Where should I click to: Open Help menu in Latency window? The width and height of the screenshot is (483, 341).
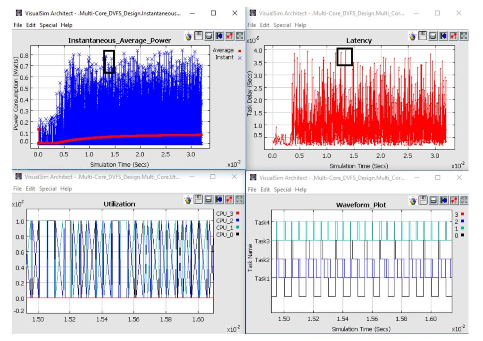pyautogui.click(x=300, y=25)
